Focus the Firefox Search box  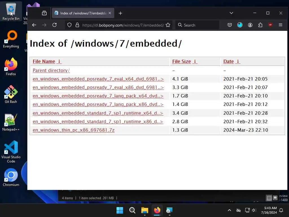197,25
